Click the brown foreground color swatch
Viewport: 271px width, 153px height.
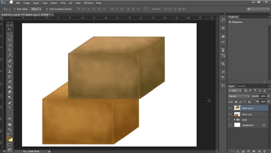click(x=9, y=138)
